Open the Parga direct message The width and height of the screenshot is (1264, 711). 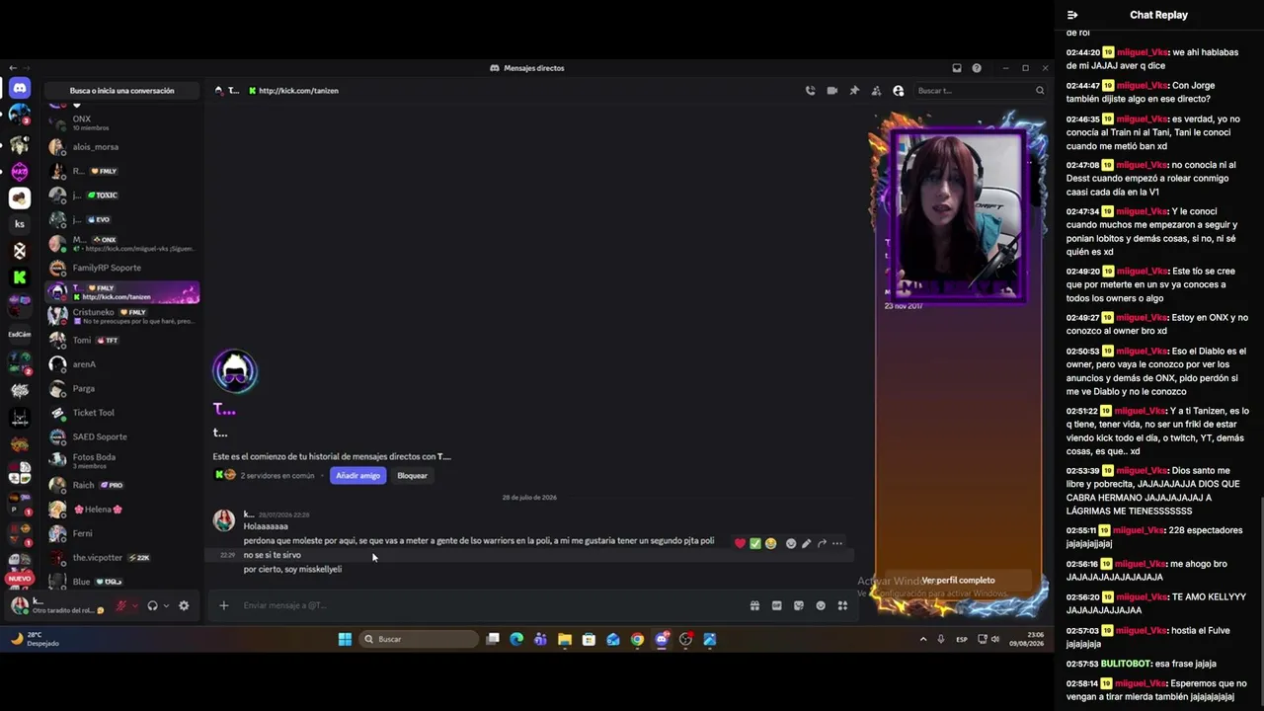(x=121, y=388)
